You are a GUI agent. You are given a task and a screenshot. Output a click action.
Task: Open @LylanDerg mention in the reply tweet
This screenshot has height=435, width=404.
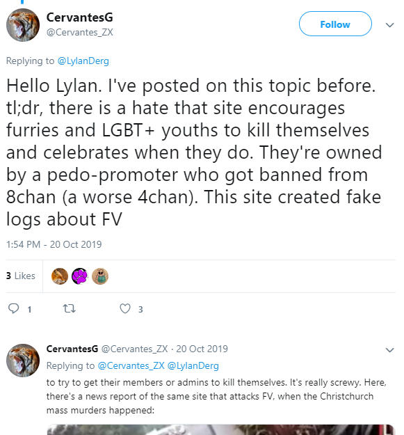pyautogui.click(x=193, y=365)
